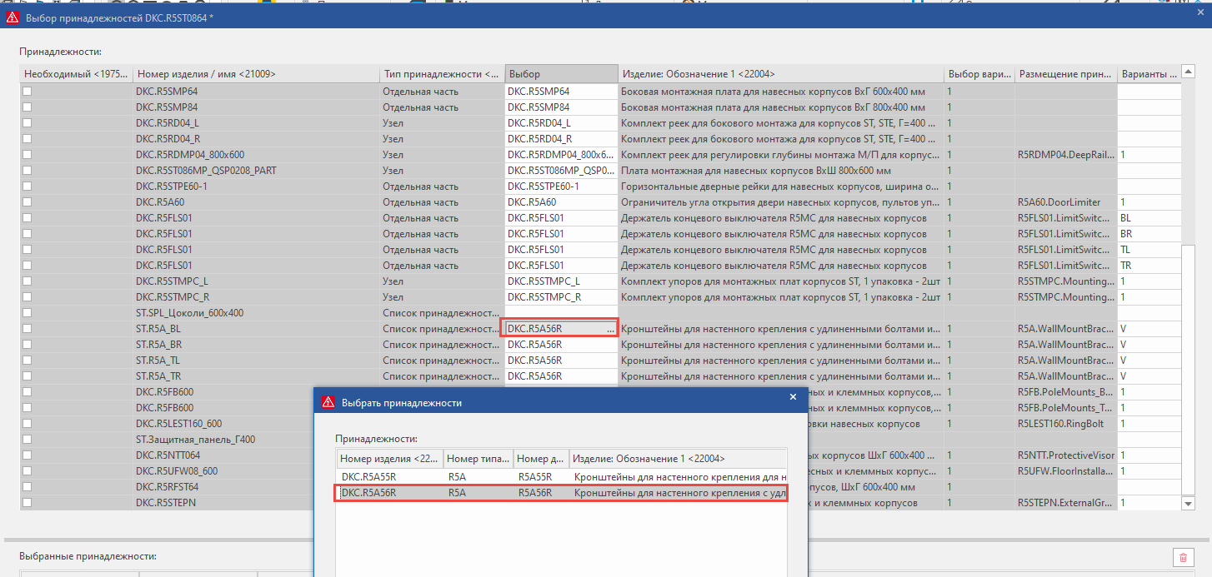Click the Размещение прин... column header
This screenshot has width=1212, height=577.
pyautogui.click(x=1066, y=74)
